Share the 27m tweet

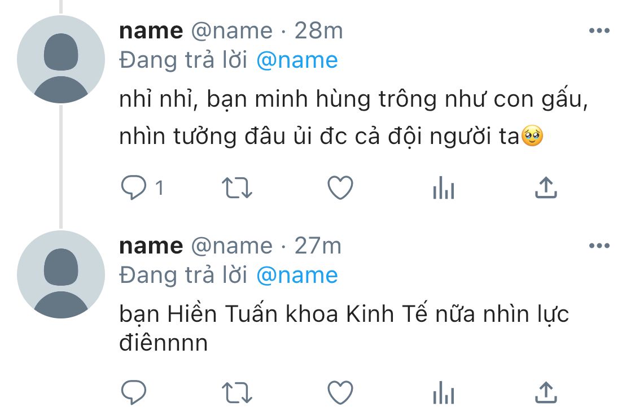(546, 393)
